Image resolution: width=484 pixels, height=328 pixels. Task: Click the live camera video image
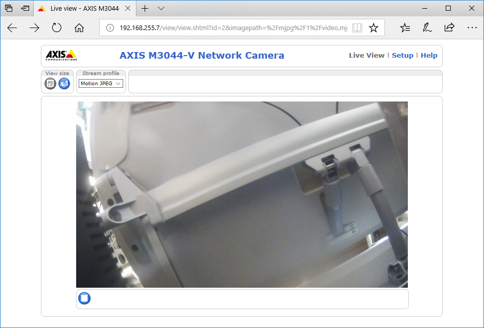242,195
